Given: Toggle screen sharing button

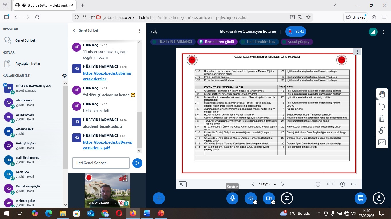Looking at the screenshot, I should pyautogui.click(x=287, y=198).
